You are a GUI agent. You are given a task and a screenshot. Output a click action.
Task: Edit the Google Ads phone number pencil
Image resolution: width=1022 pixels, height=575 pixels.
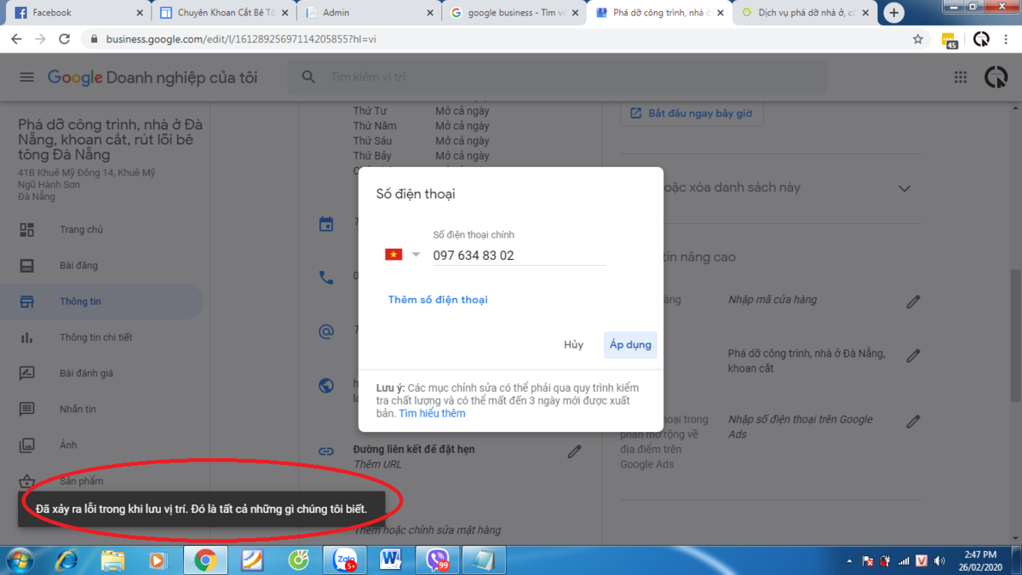click(913, 421)
